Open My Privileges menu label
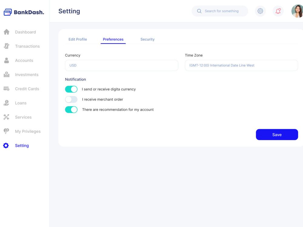Image resolution: width=303 pixels, height=227 pixels. click(28, 131)
